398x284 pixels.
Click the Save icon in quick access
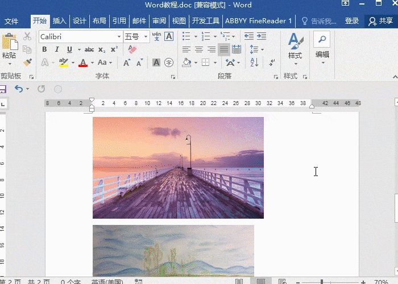2,89
